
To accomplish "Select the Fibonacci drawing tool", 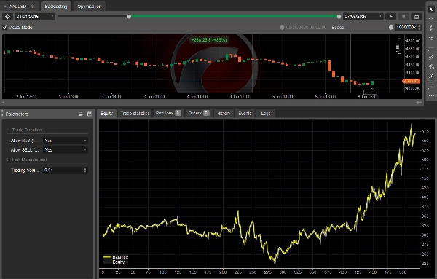I will 431,66.
